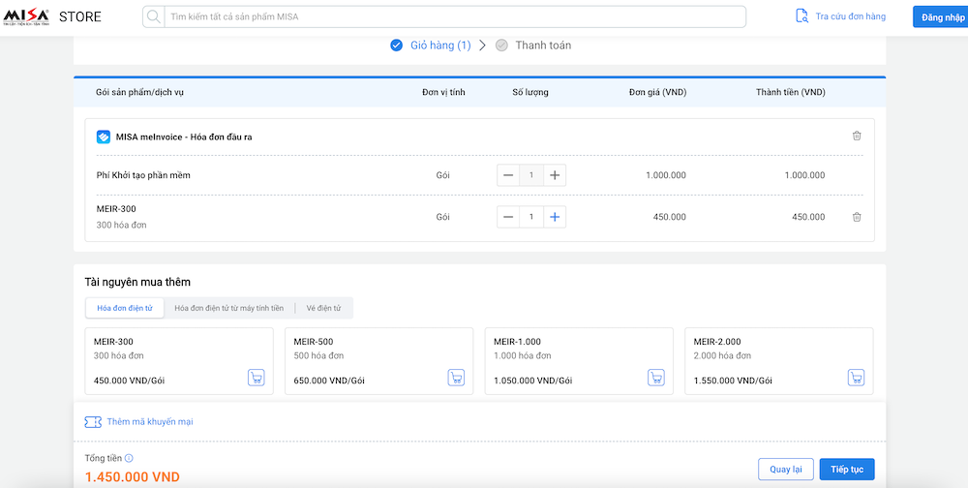Click the chevron between cart steps

click(x=483, y=46)
